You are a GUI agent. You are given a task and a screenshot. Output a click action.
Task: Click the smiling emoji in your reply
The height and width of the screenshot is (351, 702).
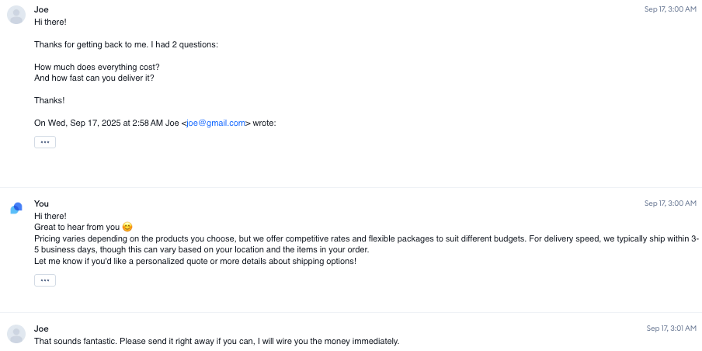pyautogui.click(x=127, y=227)
